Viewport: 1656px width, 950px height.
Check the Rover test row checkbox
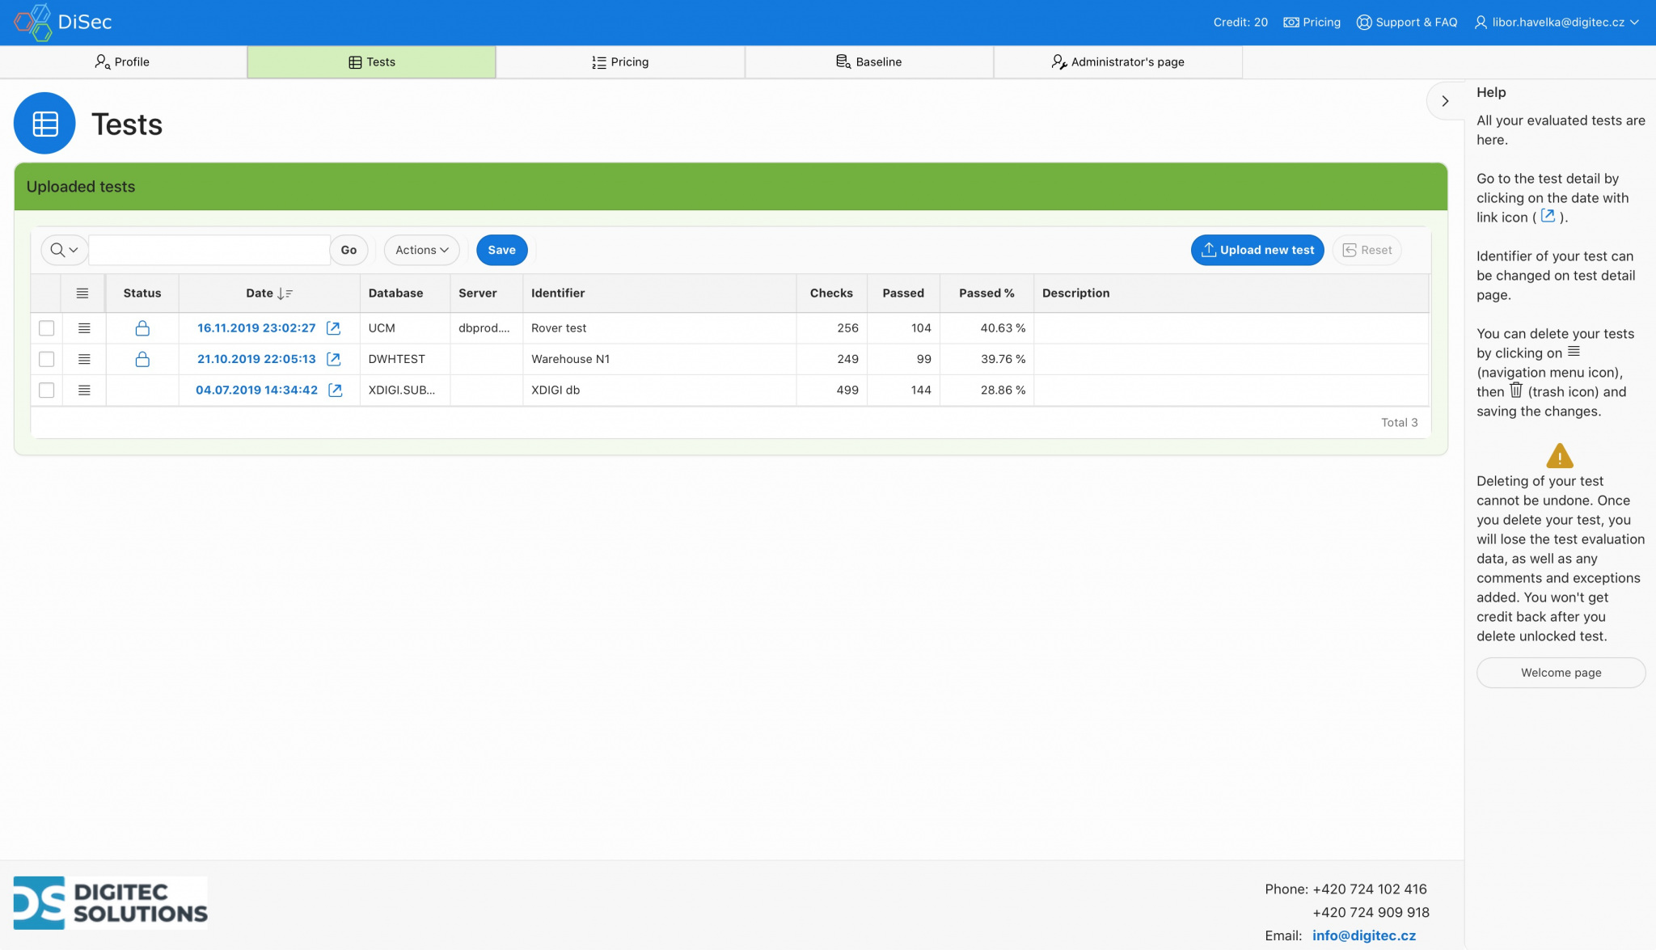coord(47,328)
